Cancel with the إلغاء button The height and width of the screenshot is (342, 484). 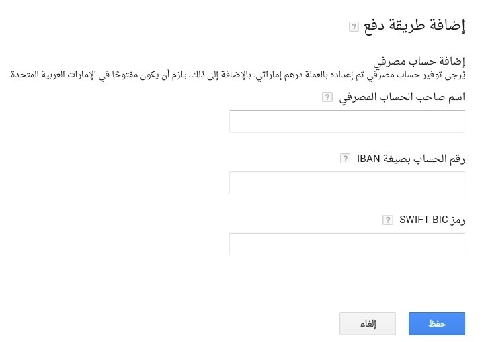368,323
